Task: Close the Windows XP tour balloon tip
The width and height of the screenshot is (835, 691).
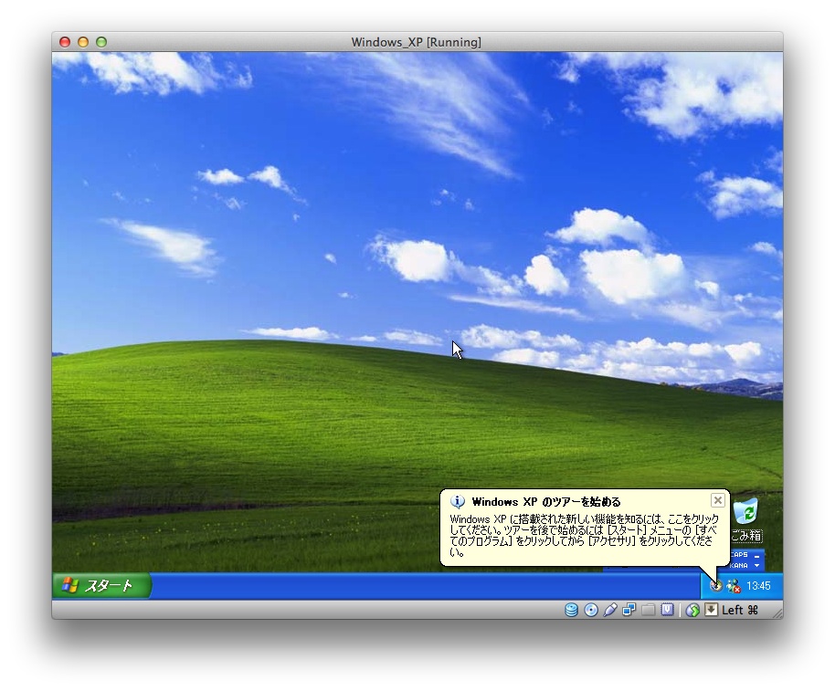Action: coord(717,500)
